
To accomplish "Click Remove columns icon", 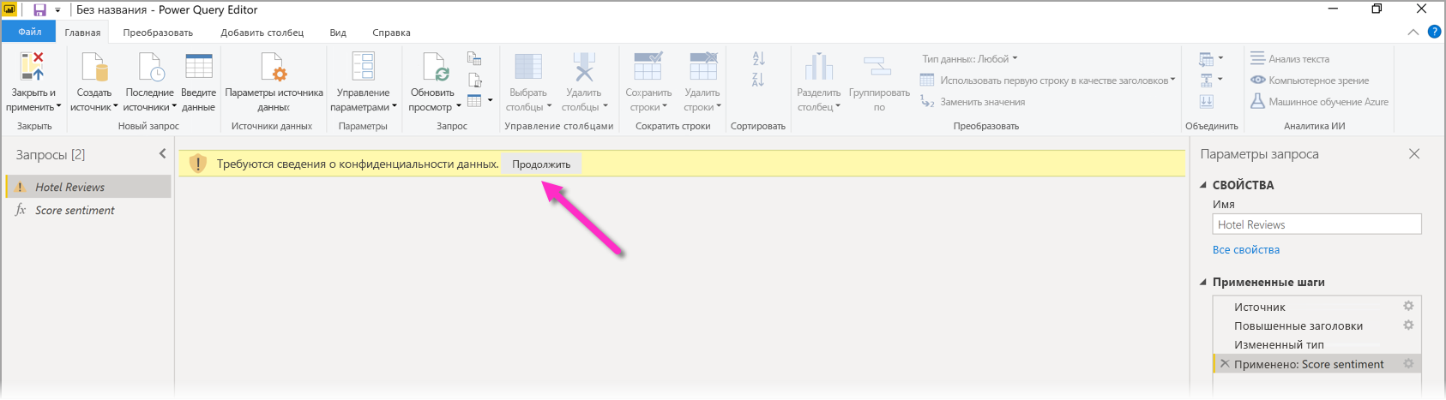I will pyautogui.click(x=584, y=66).
